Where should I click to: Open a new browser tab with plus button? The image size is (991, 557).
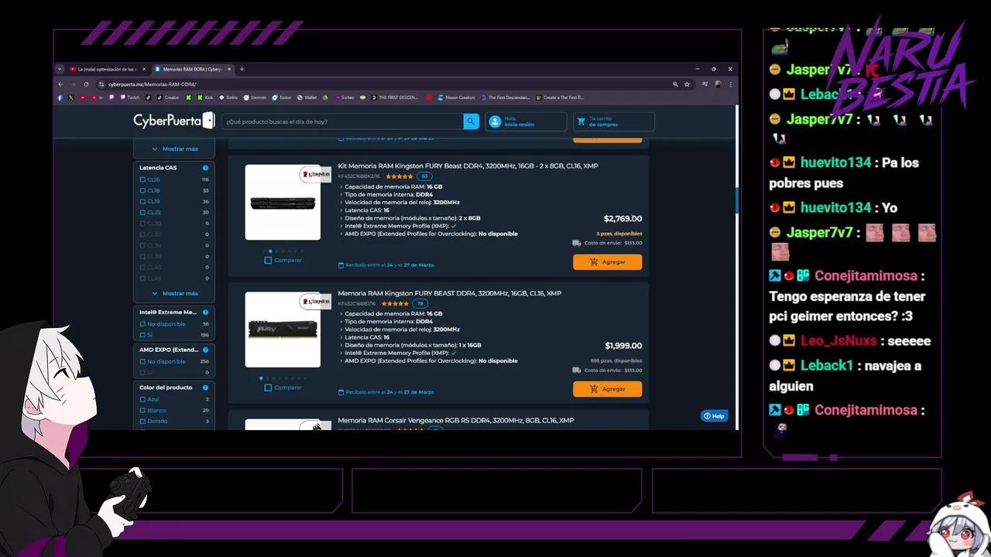pos(242,69)
